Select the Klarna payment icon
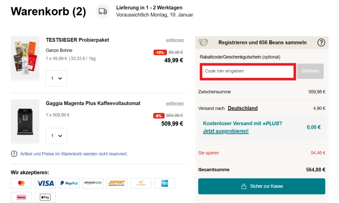The height and width of the screenshot is (203, 339). [21, 197]
